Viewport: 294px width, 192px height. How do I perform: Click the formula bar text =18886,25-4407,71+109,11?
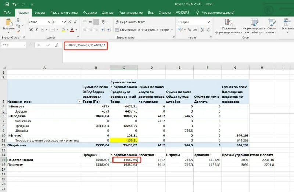(85, 45)
